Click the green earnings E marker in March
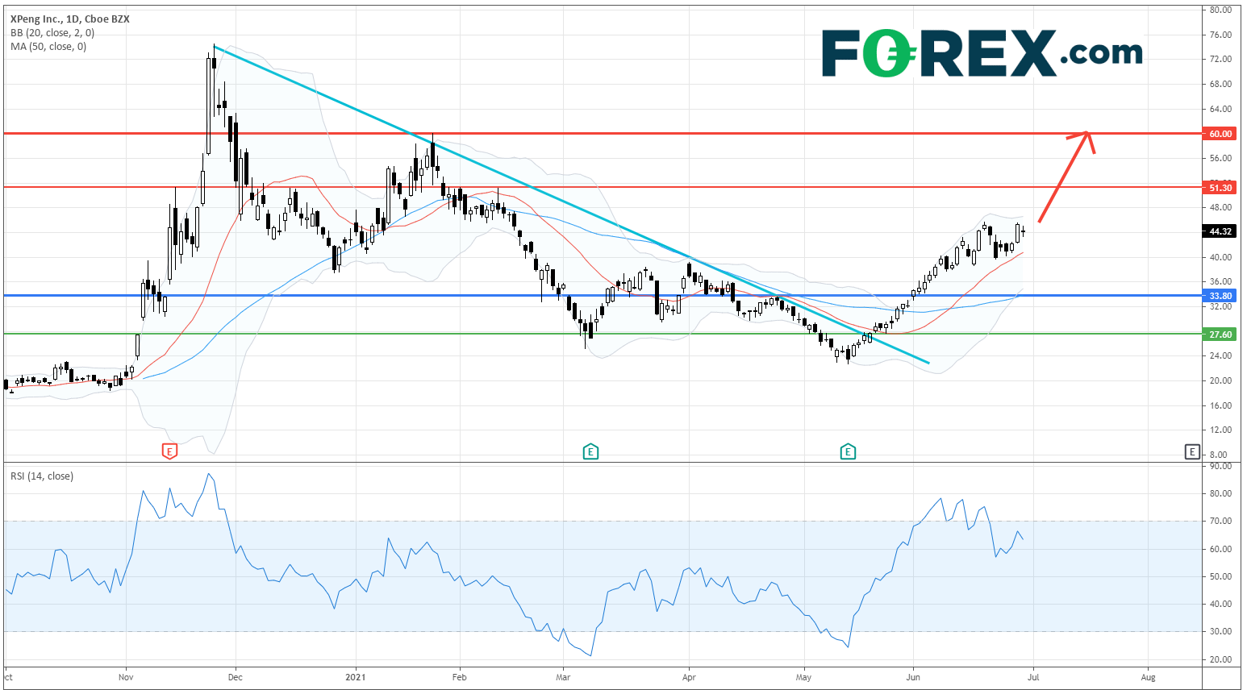1247x690 pixels. click(590, 451)
